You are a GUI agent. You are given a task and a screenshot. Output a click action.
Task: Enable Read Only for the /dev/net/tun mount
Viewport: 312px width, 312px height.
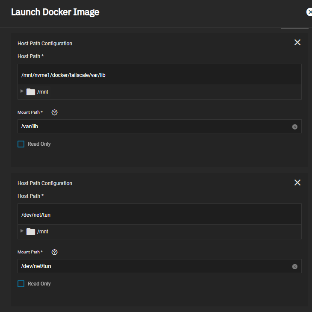[x=21, y=284]
